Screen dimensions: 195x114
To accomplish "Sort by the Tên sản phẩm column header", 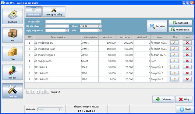I will point(58,37).
